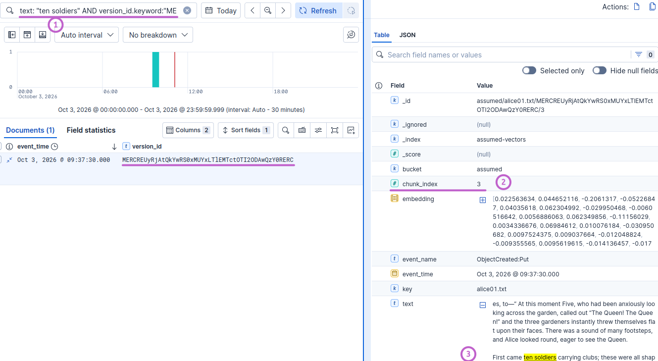Screen dimensions: 658x361
Task: Click the version_id column header
Action: (x=147, y=147)
